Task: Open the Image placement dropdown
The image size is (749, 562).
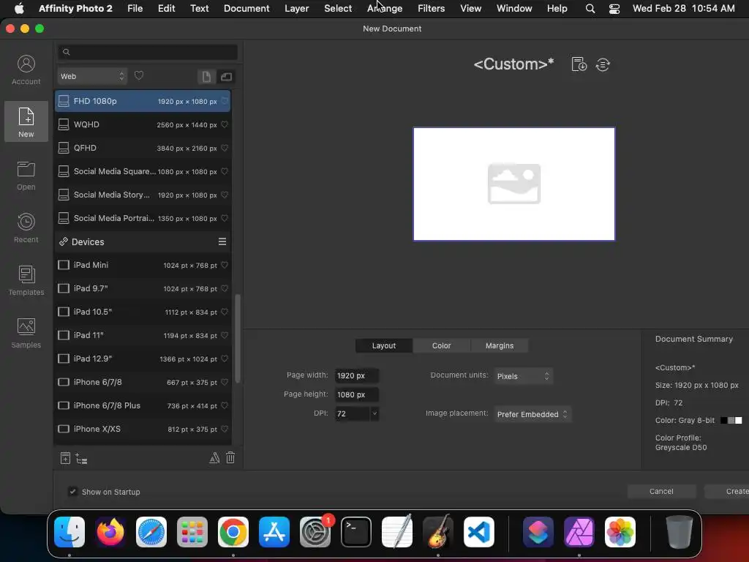Action: pos(532,414)
